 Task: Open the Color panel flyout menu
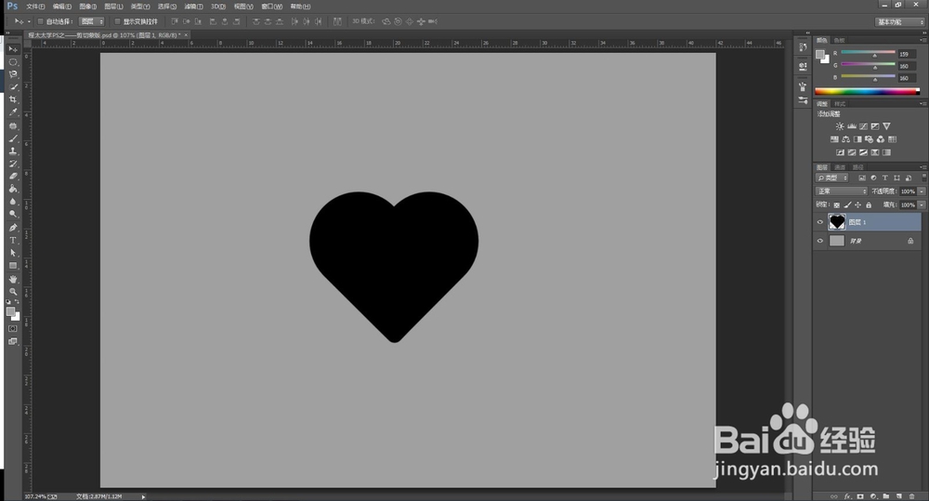(923, 40)
